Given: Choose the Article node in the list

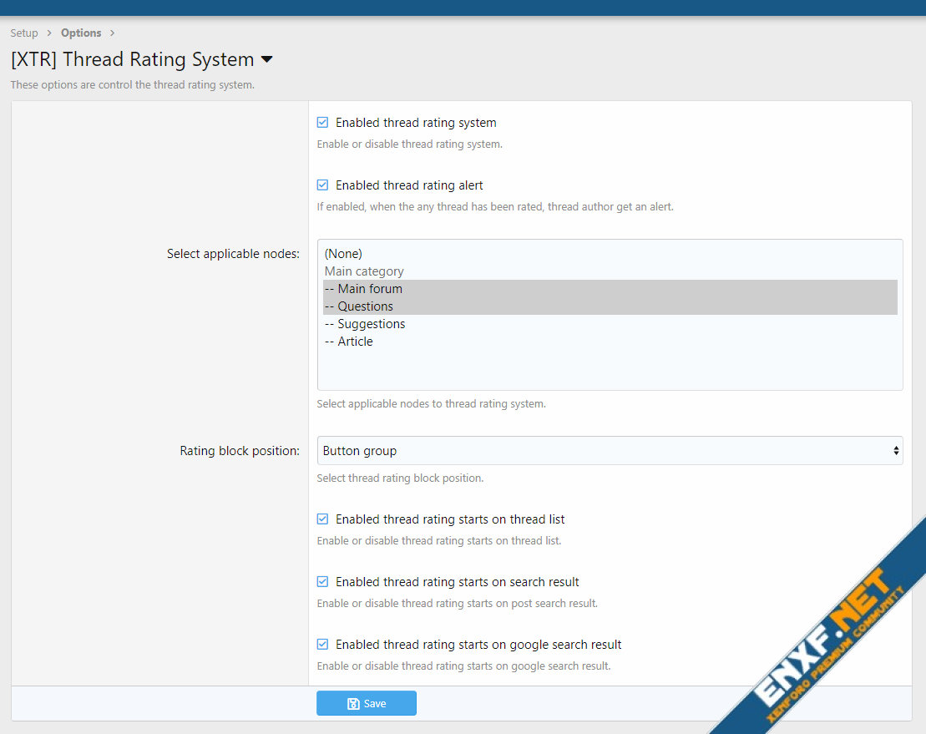Looking at the screenshot, I should pyautogui.click(x=349, y=342).
